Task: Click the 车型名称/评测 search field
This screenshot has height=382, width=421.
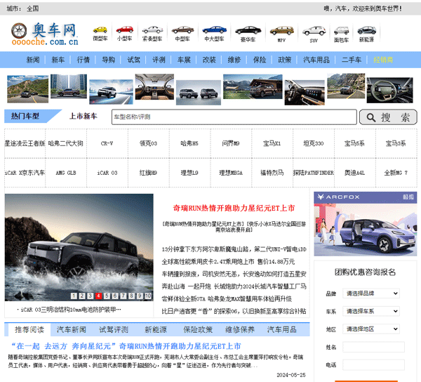Action: click(234, 117)
